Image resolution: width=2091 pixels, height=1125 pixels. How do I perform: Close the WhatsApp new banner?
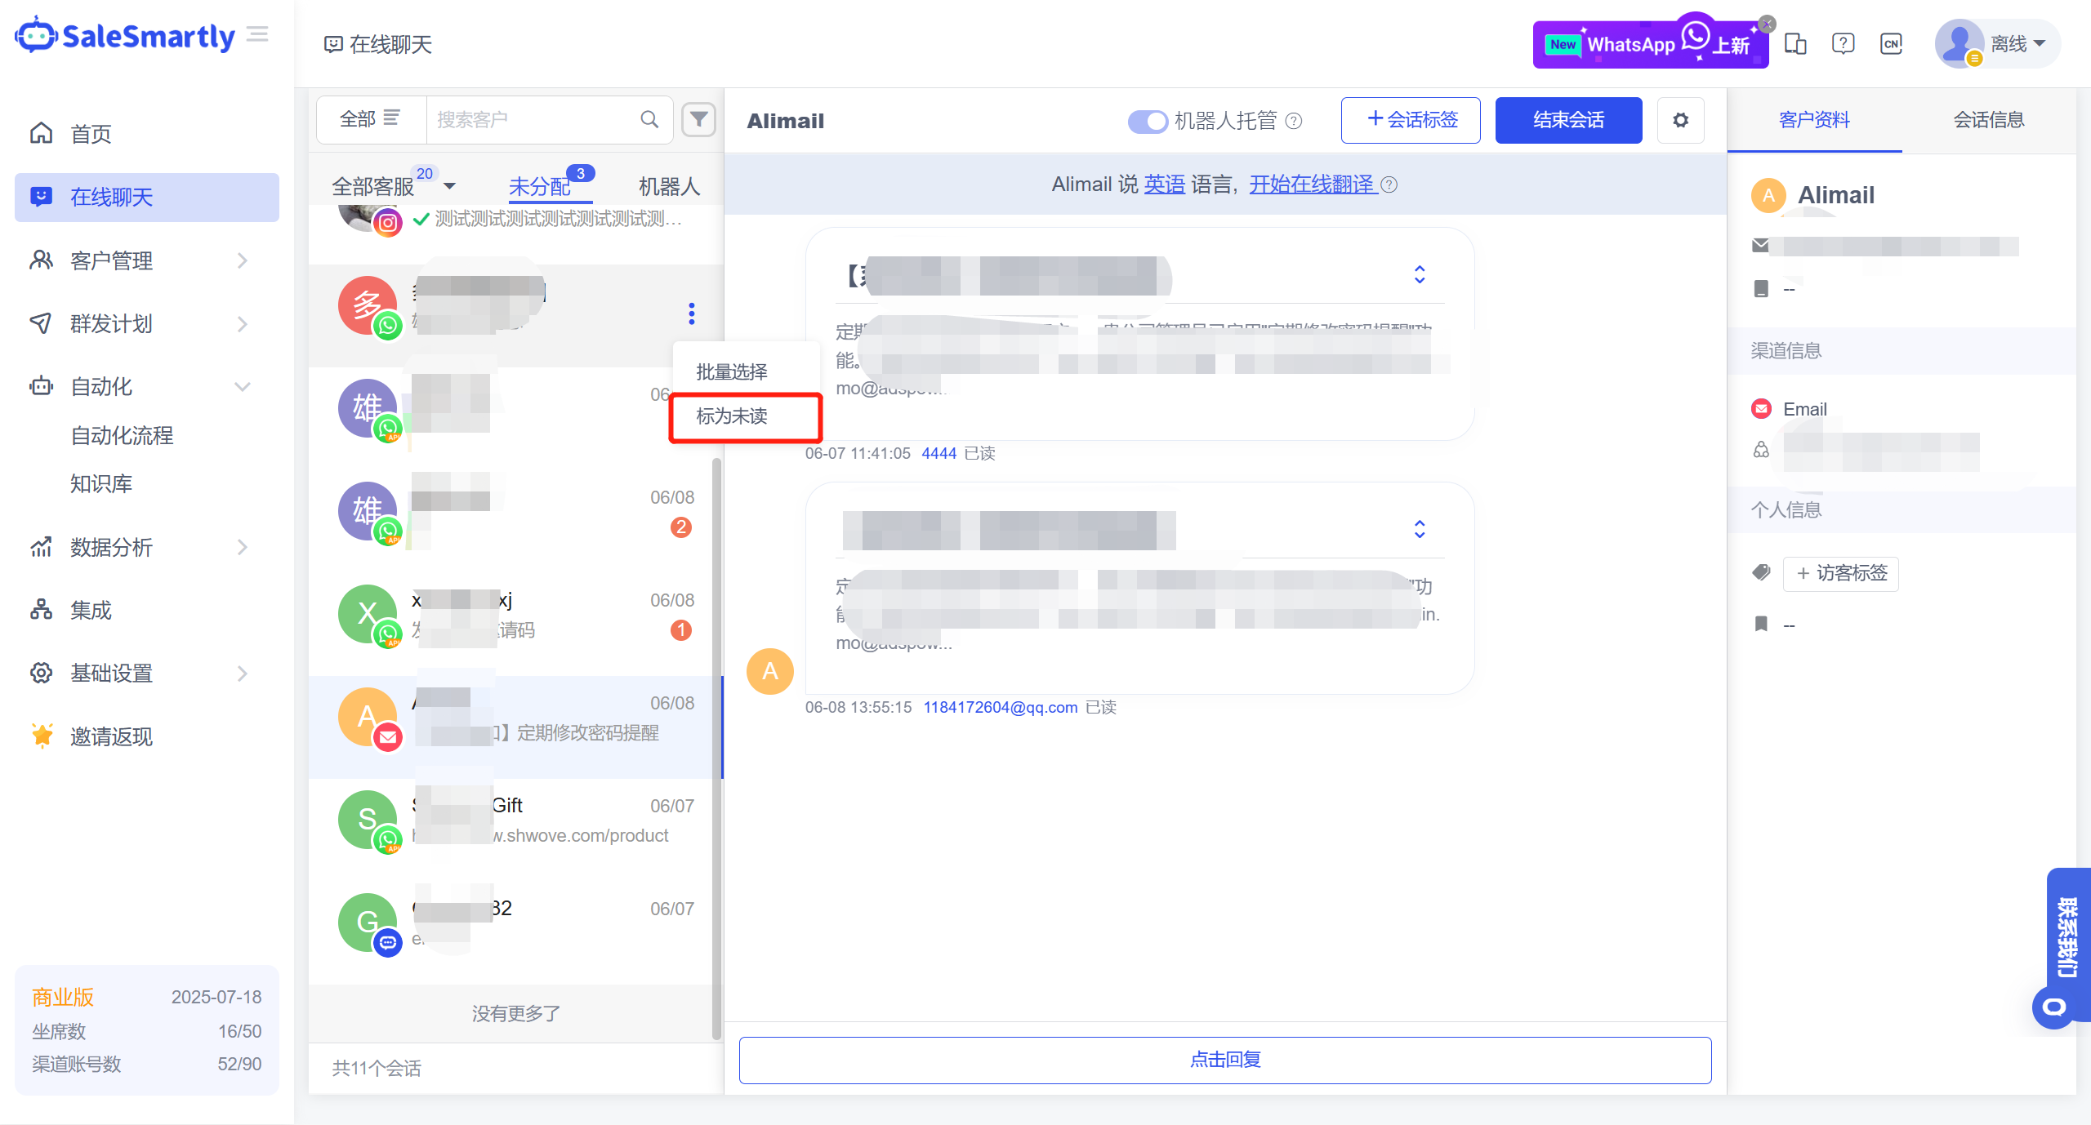pos(1767,24)
